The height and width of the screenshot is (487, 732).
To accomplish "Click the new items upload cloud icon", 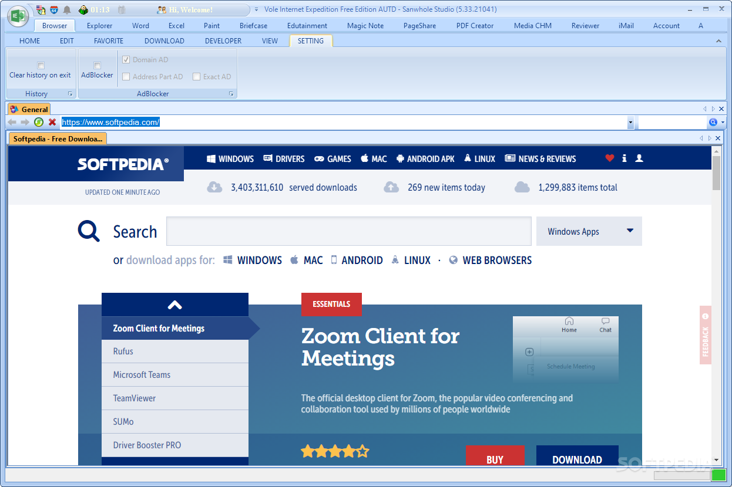I will click(x=391, y=187).
